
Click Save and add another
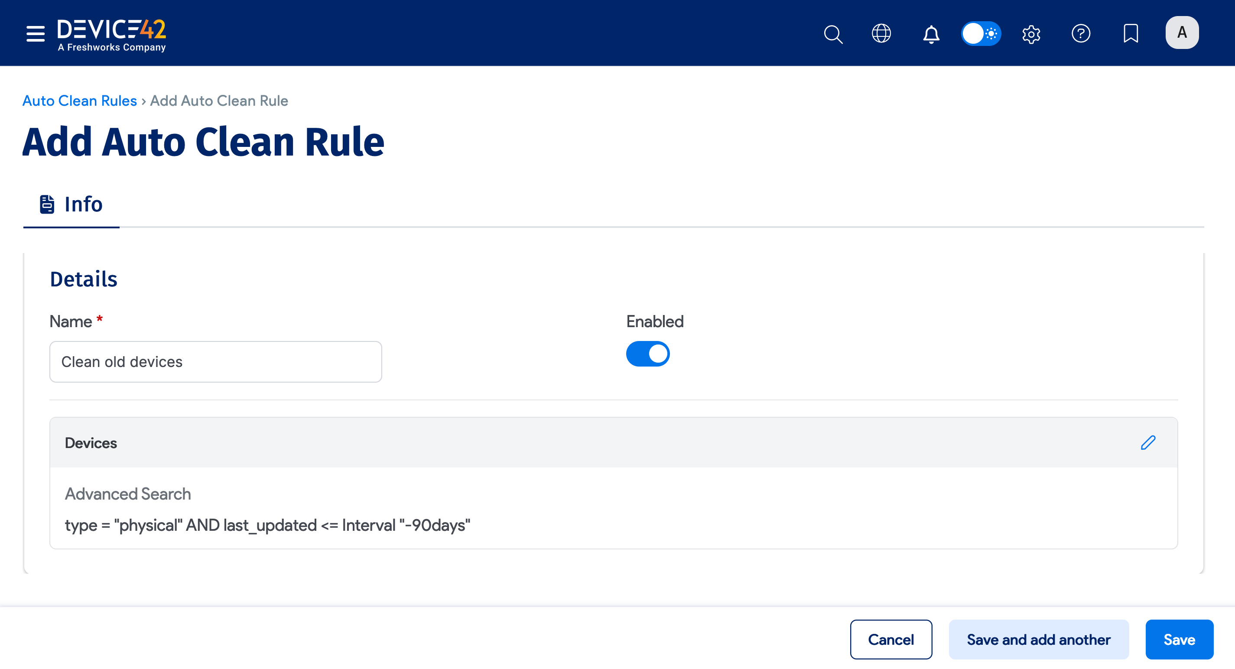click(1038, 639)
